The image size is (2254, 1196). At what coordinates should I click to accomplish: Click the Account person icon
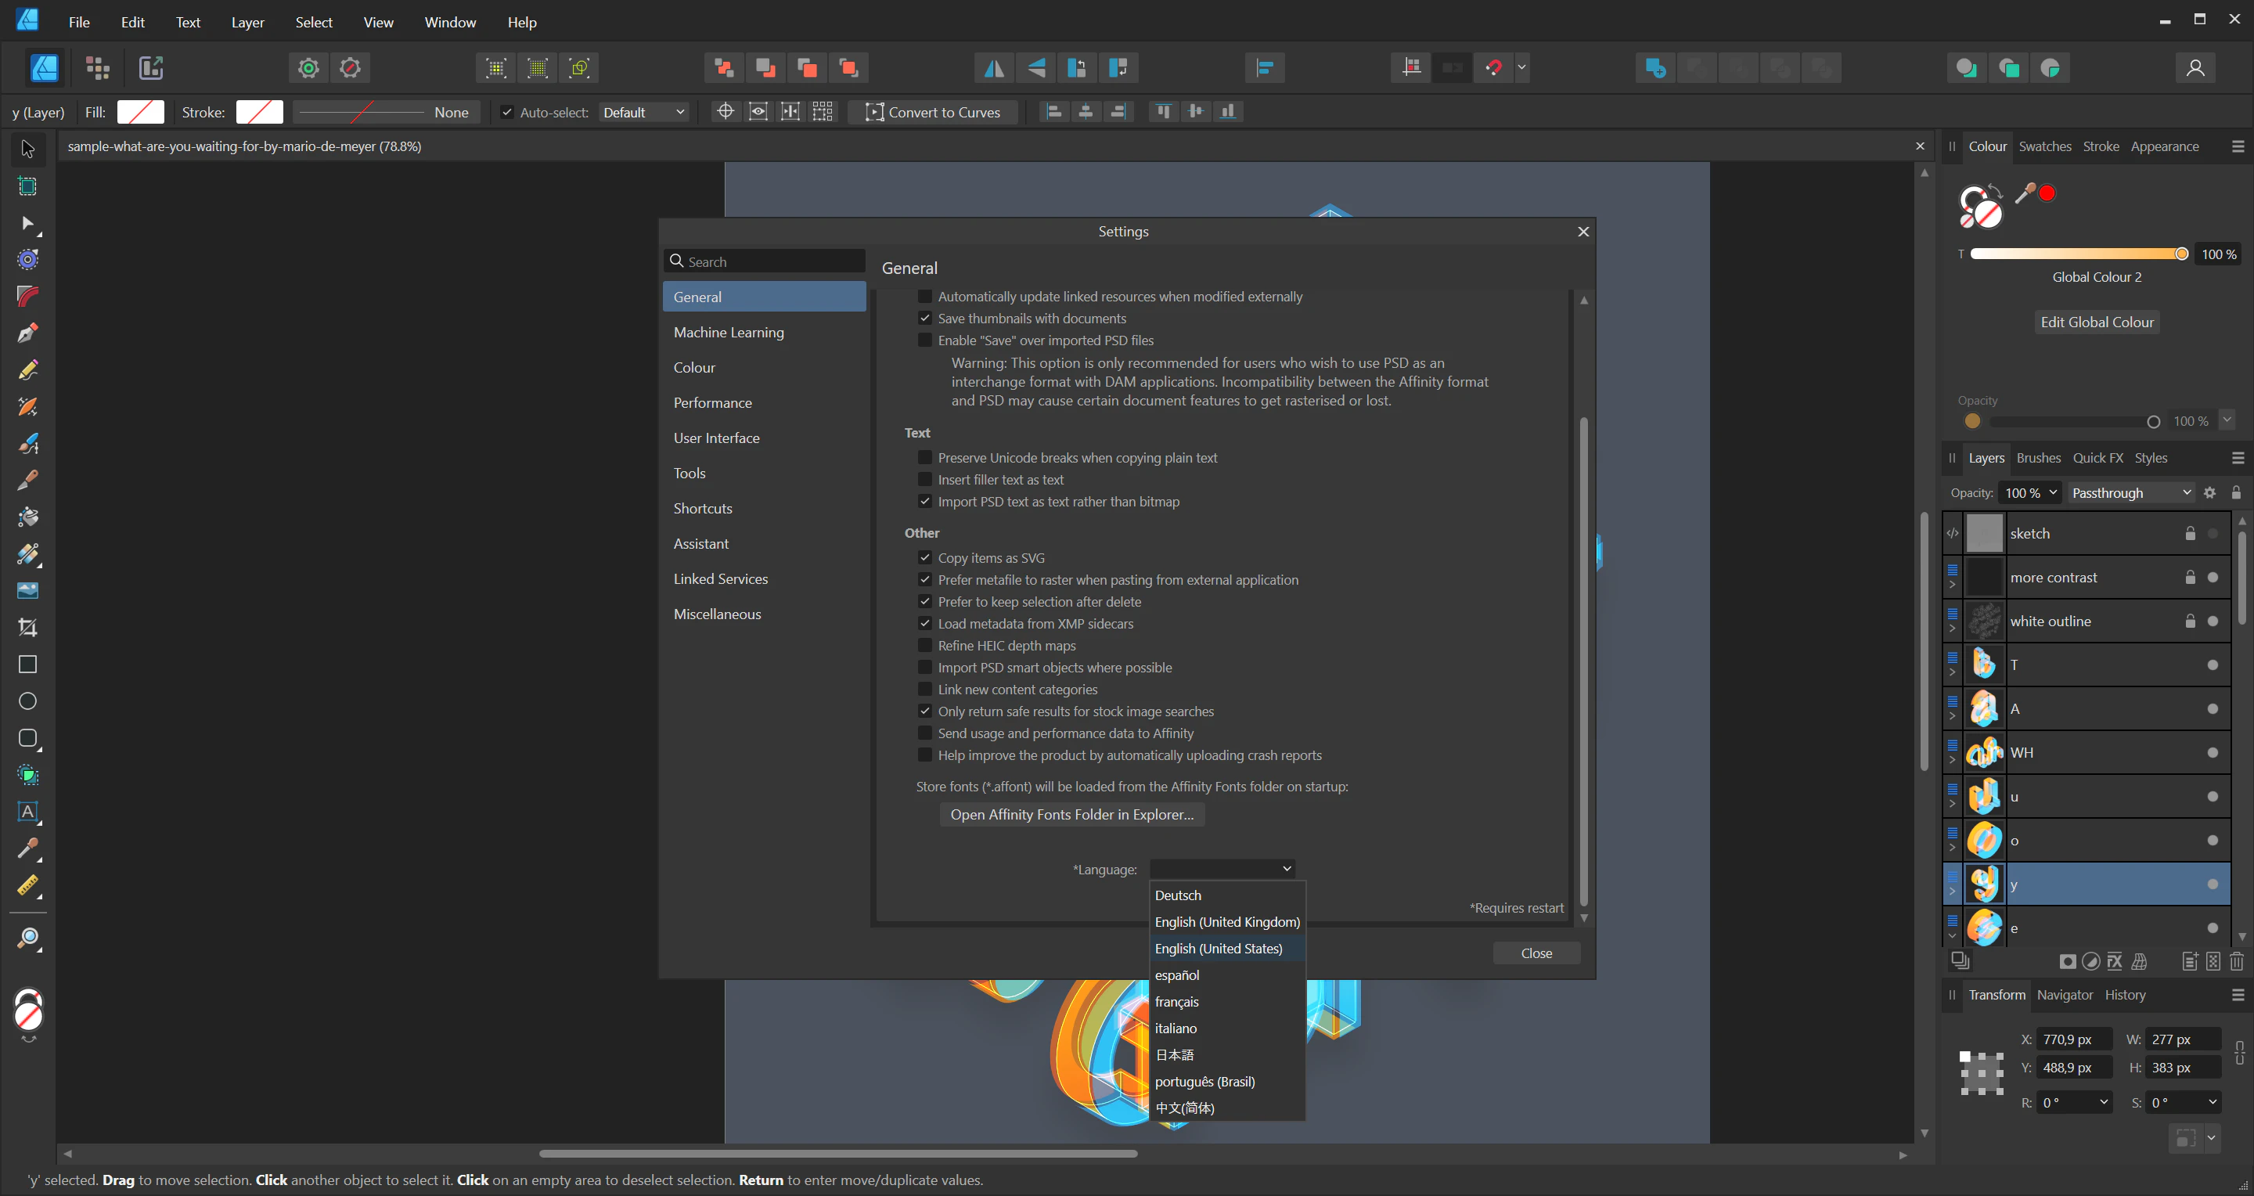[2195, 68]
